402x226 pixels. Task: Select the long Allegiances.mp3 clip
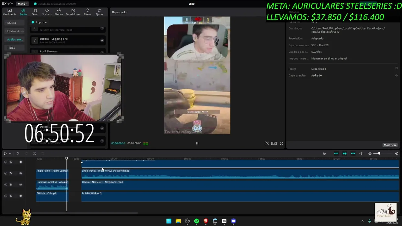(240, 185)
